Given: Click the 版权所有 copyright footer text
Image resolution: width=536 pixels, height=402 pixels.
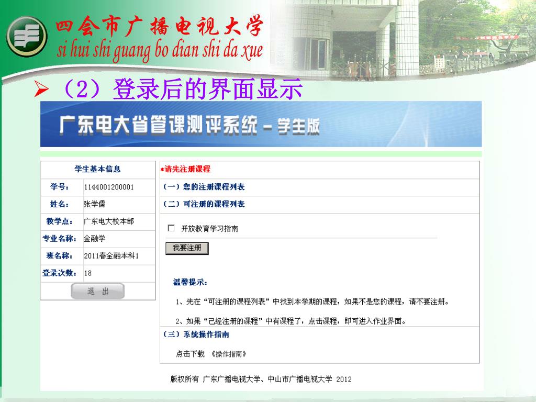Looking at the screenshot, I should (261, 379).
